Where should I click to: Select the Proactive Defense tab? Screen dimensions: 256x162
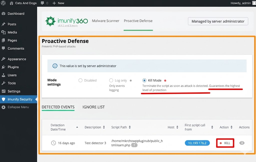click(x=138, y=21)
